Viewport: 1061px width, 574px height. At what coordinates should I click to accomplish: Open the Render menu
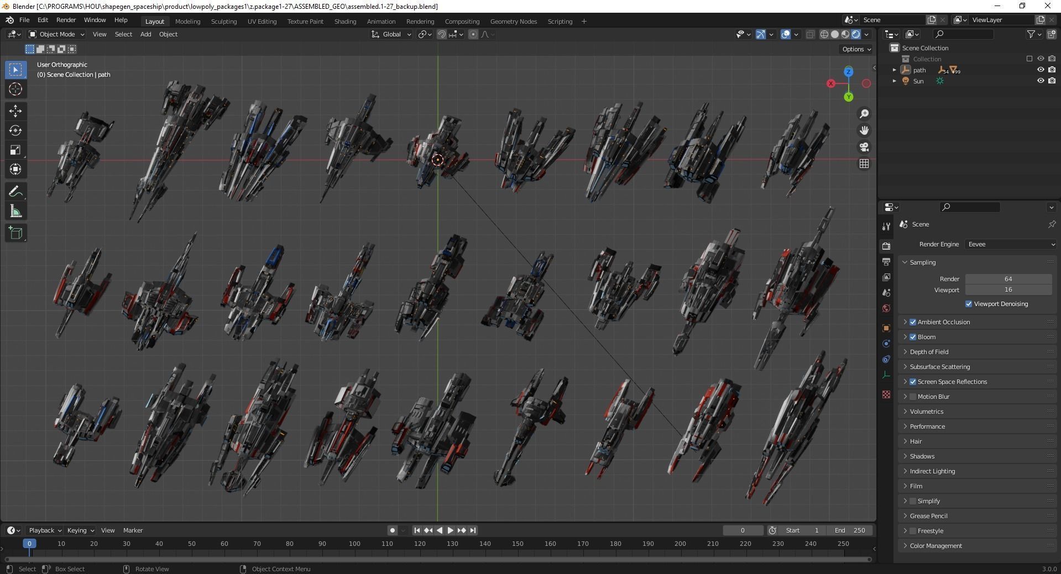[x=66, y=20]
